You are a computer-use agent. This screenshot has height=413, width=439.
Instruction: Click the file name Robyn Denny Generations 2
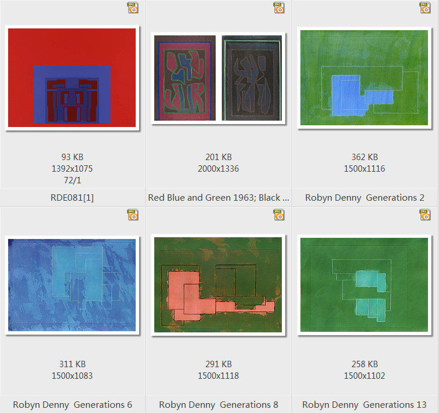tap(365, 198)
